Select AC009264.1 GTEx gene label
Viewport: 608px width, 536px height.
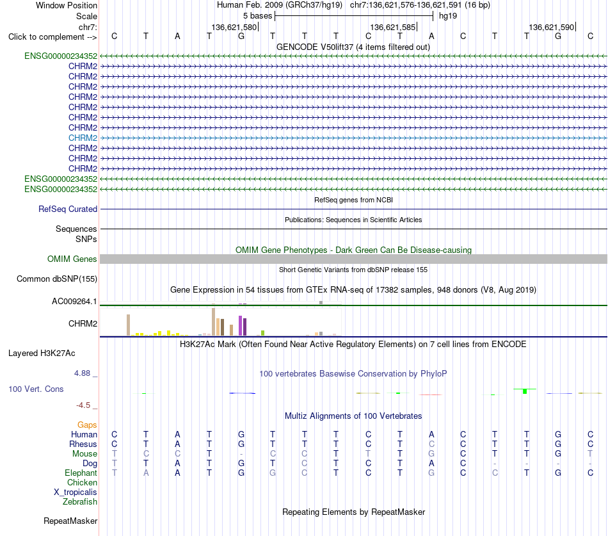74,301
